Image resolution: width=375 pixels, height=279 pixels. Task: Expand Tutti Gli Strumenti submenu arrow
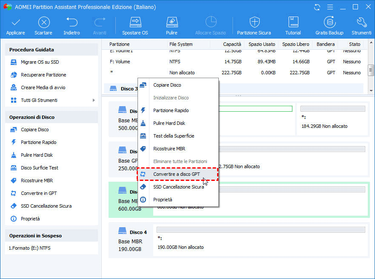pos(94,100)
